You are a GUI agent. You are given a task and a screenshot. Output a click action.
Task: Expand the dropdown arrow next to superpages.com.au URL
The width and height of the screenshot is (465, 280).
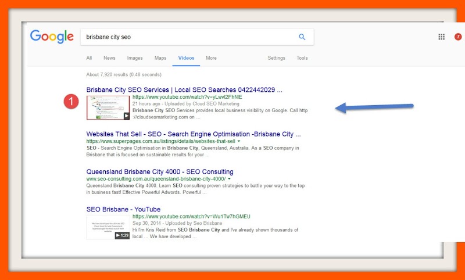click(239, 141)
